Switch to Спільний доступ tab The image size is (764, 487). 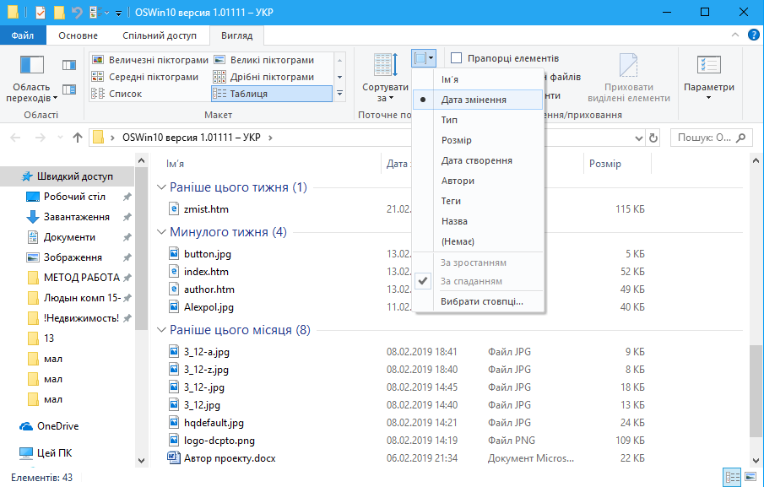pos(160,35)
